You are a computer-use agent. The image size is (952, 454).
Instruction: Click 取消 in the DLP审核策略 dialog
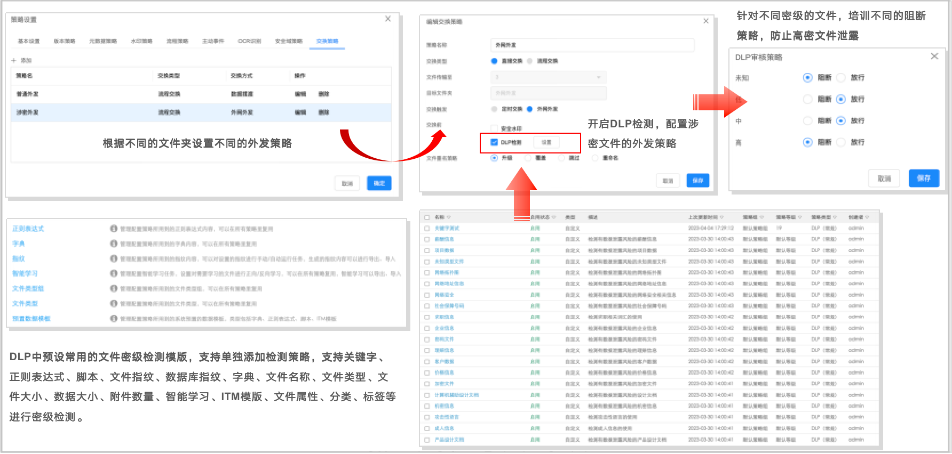click(x=884, y=179)
